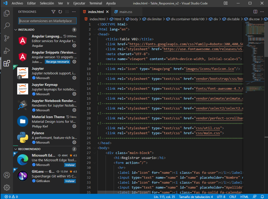Click the code minimap overview
Viewport: 268px width, 199px height.
coord(255,57)
